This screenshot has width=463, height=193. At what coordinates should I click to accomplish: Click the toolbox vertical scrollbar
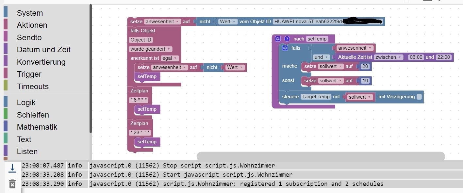coord(91,69)
